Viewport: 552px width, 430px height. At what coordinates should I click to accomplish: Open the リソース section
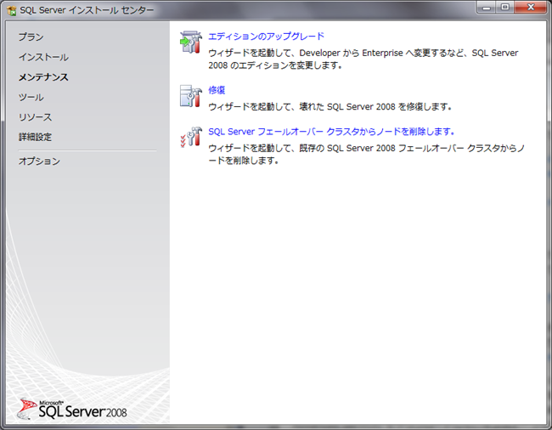pos(35,117)
